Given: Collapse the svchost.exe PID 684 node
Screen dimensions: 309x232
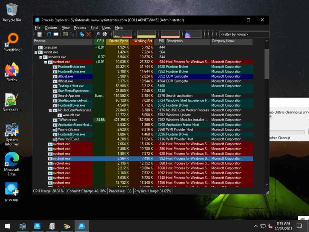Looking at the screenshot, I should (46, 62).
